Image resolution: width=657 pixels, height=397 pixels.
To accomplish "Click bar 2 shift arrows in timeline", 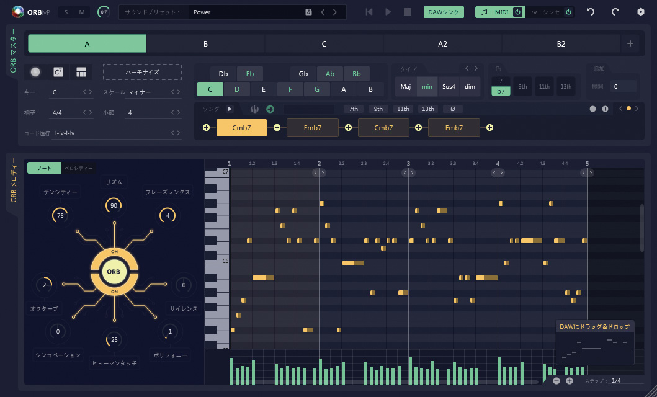I will coord(319,172).
